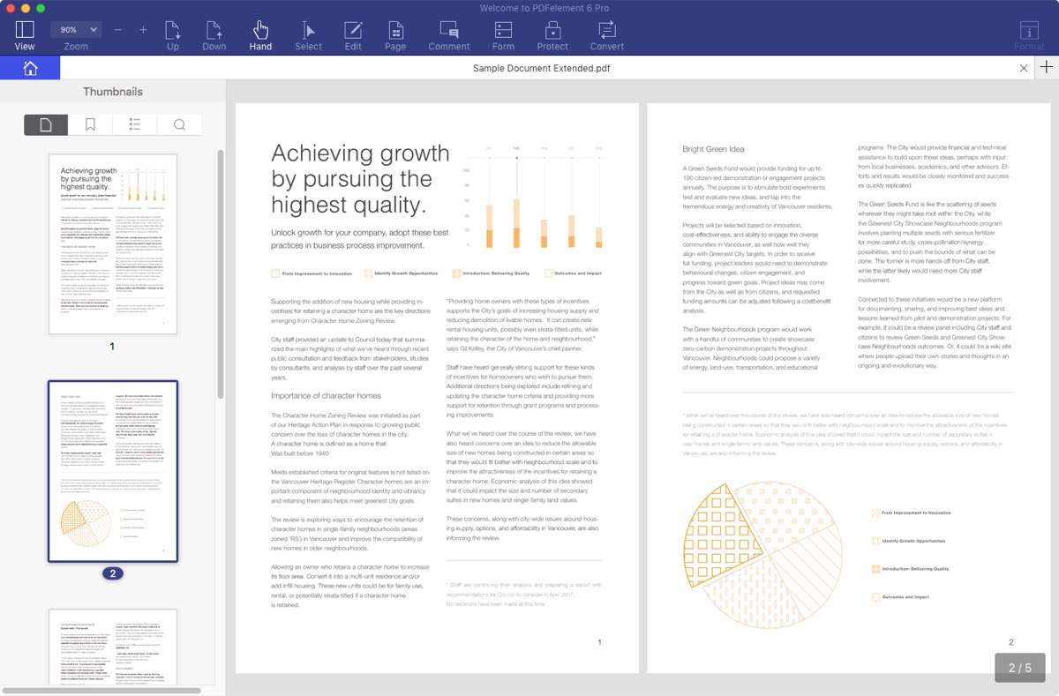Click 'From Improvement to Innovation' pie legend

pyautogui.click(x=910, y=513)
